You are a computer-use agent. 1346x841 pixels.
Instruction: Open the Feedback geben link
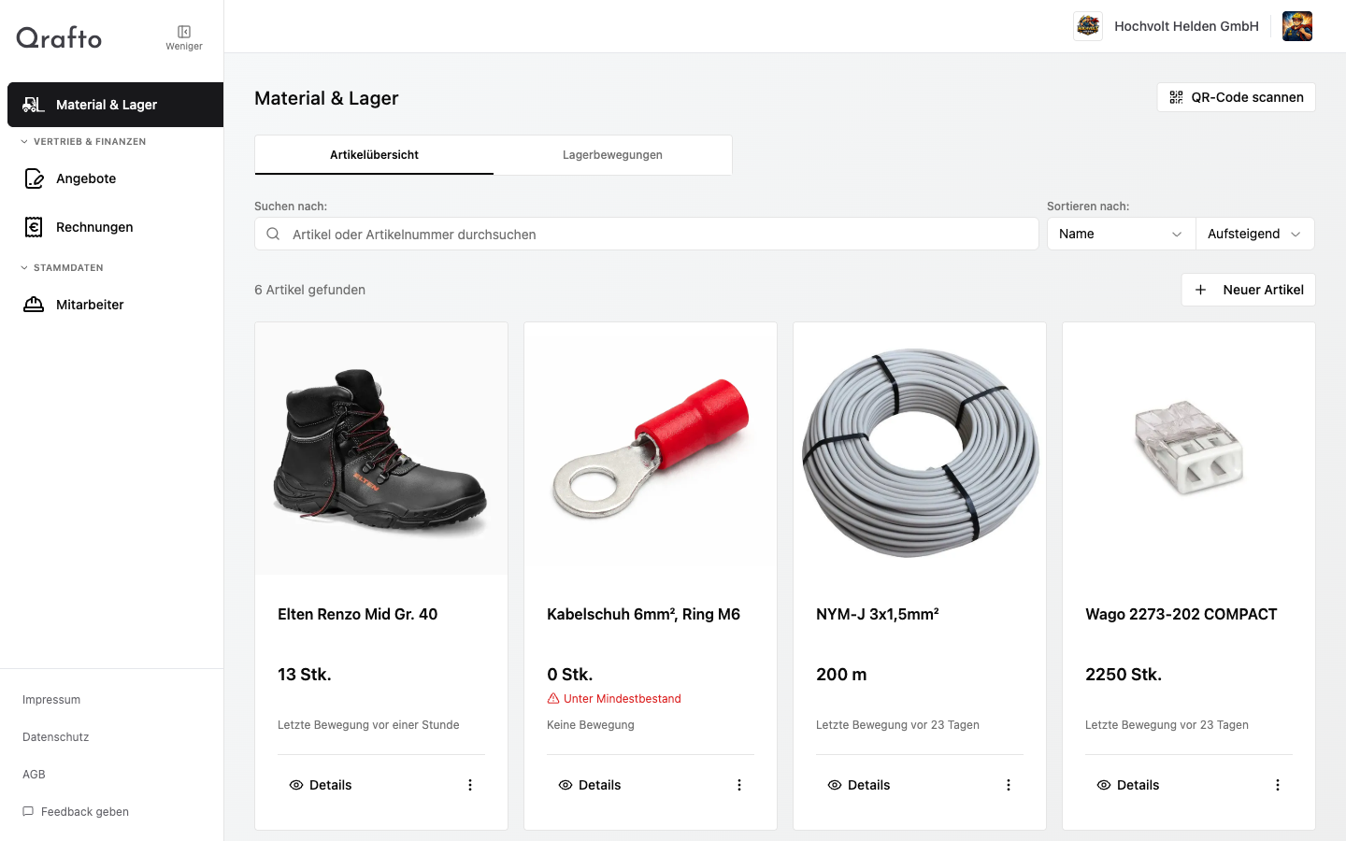tap(84, 812)
